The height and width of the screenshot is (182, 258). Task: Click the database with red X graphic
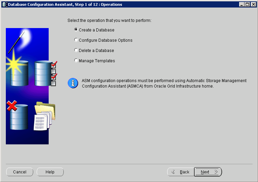click(17, 115)
